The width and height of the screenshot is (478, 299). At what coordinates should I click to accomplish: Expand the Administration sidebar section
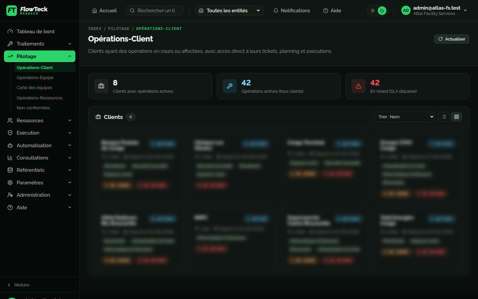40,195
